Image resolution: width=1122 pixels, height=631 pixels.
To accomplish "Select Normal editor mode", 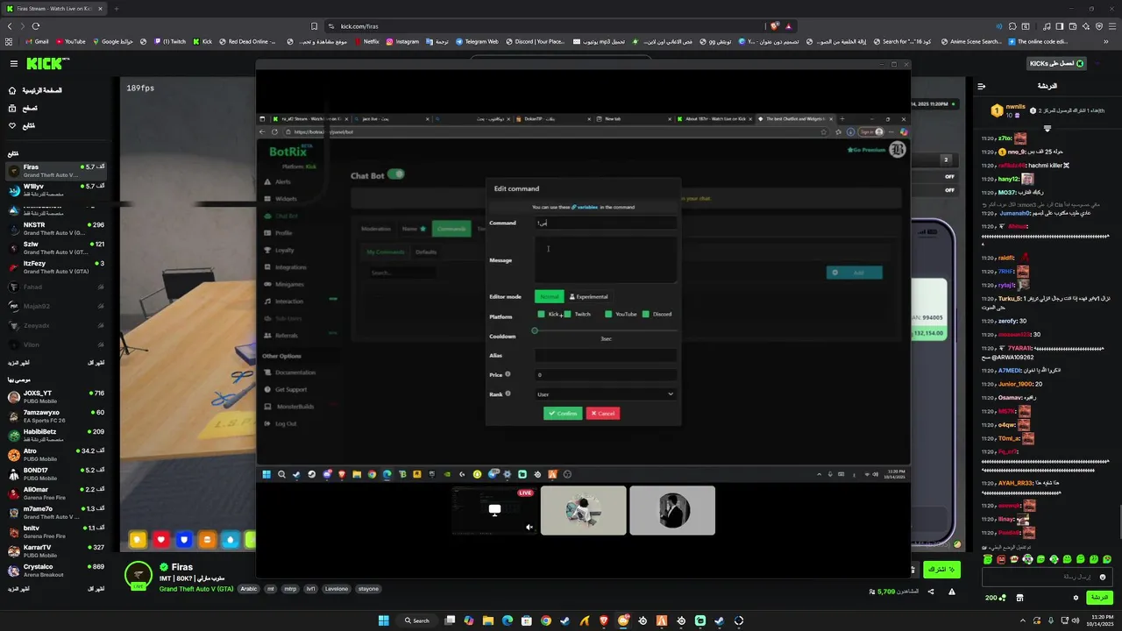I will [x=549, y=296].
